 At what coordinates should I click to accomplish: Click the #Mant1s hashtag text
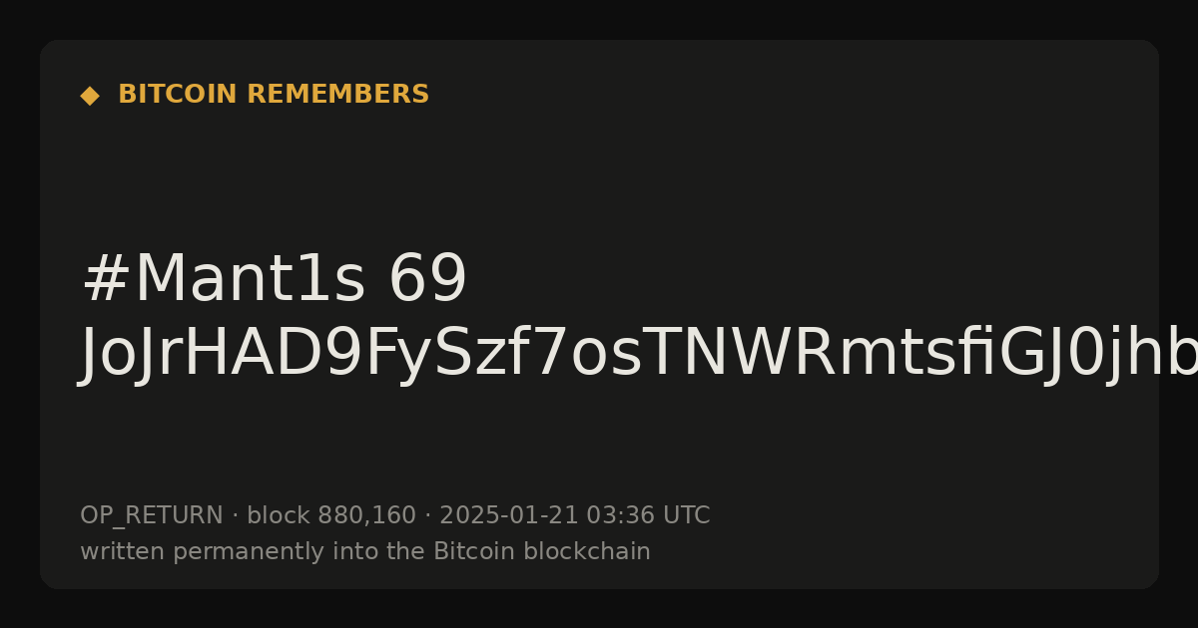pyautogui.click(x=224, y=280)
